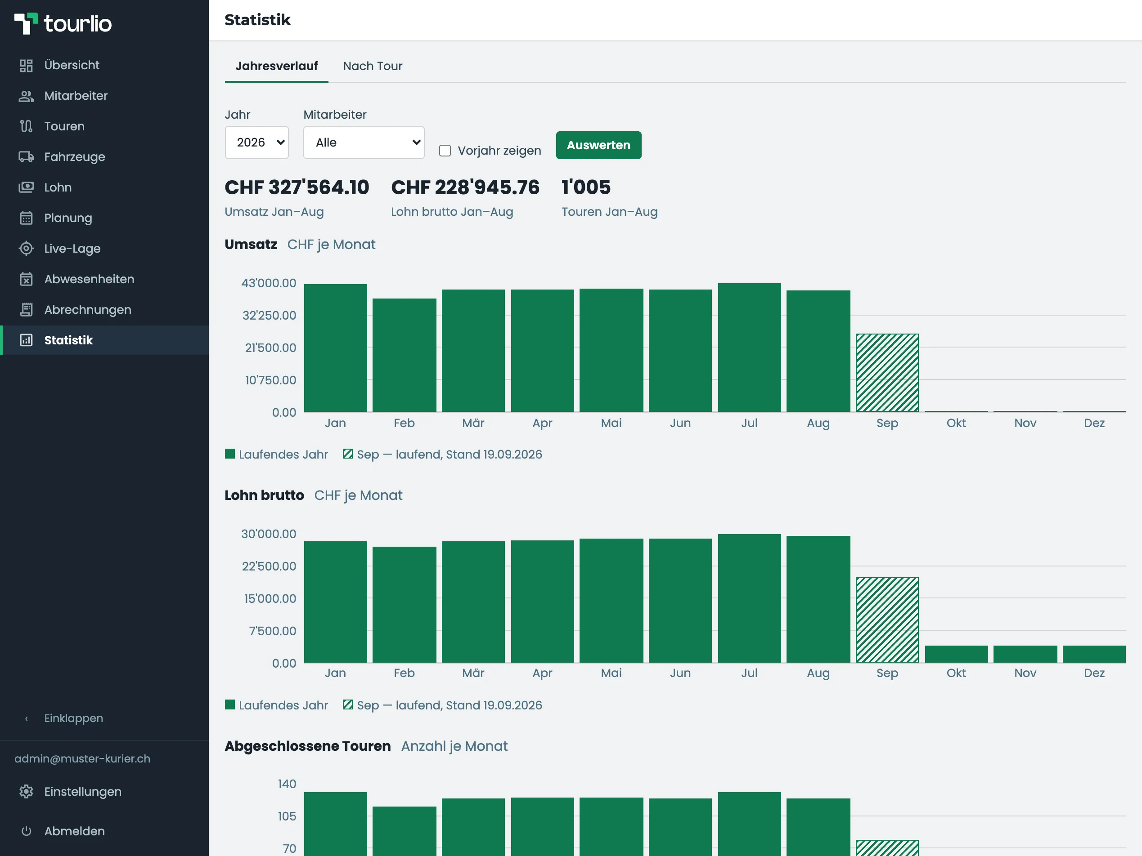Image resolution: width=1142 pixels, height=856 pixels.
Task: Click the Live-Lage location target icon
Action: 26,249
